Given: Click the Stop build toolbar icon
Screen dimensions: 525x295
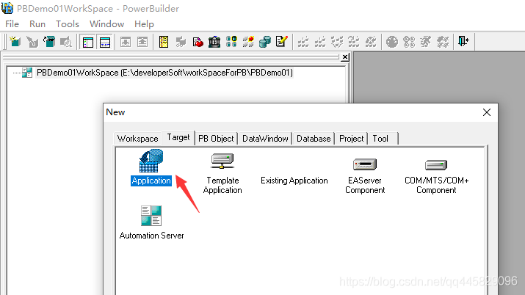Looking at the screenshot, I should (371, 42).
